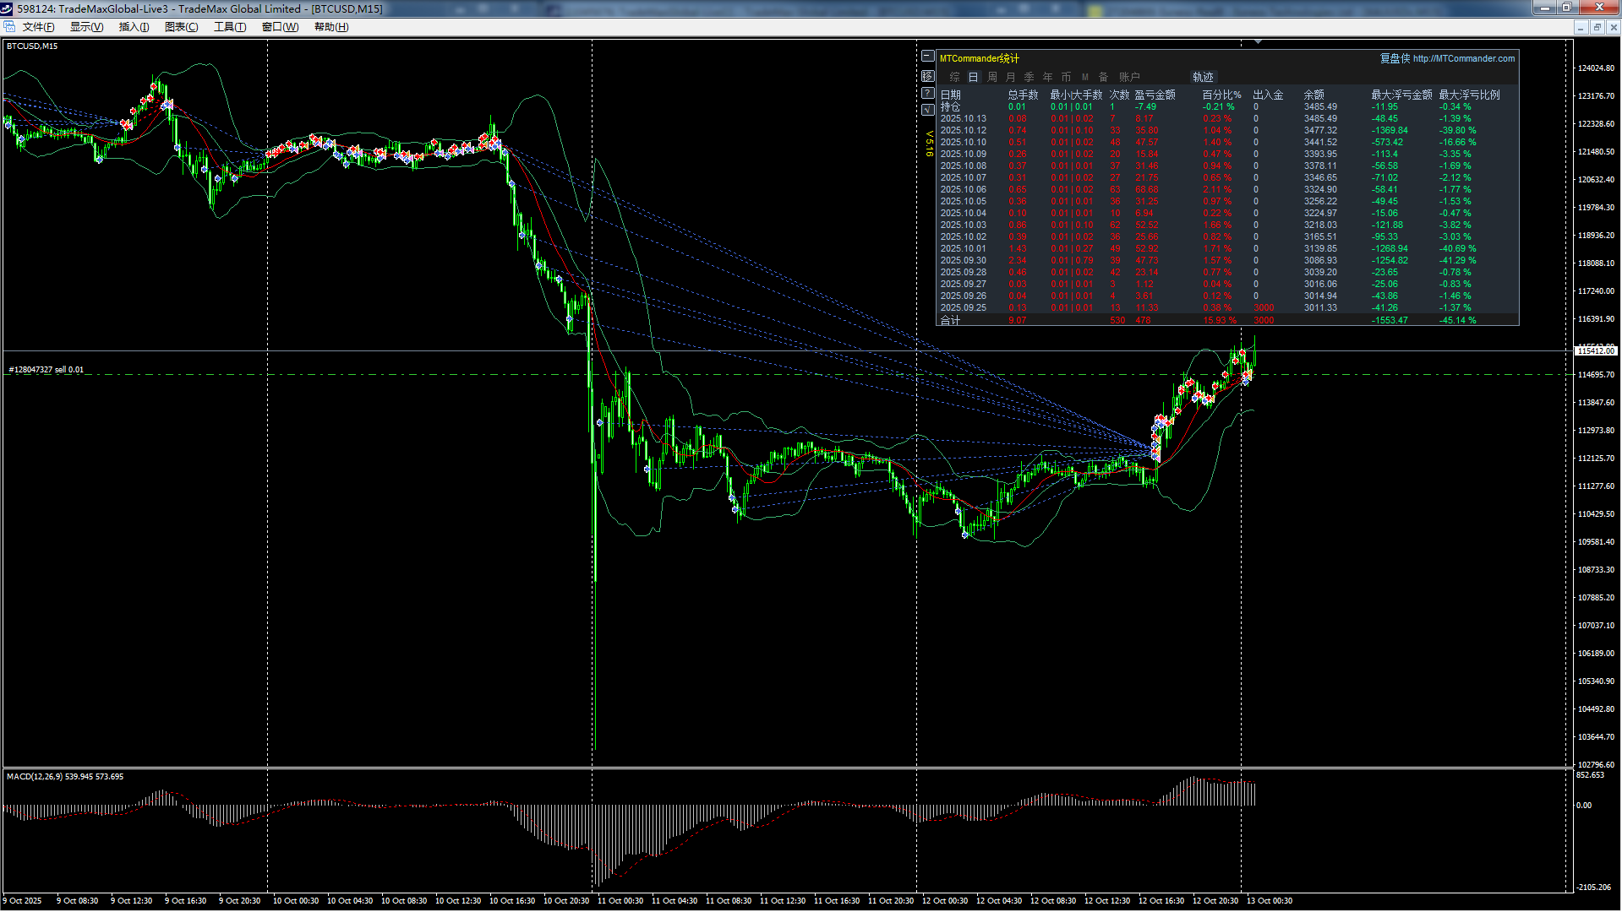The height and width of the screenshot is (912, 1622).
Task: Click the chart window icon beside 文件(F)
Action: [x=9, y=27]
